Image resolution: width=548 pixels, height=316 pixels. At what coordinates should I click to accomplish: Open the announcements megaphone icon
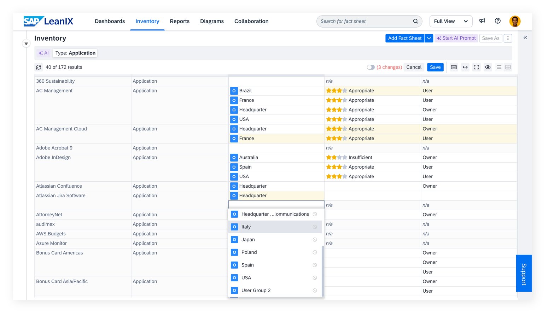click(x=482, y=21)
